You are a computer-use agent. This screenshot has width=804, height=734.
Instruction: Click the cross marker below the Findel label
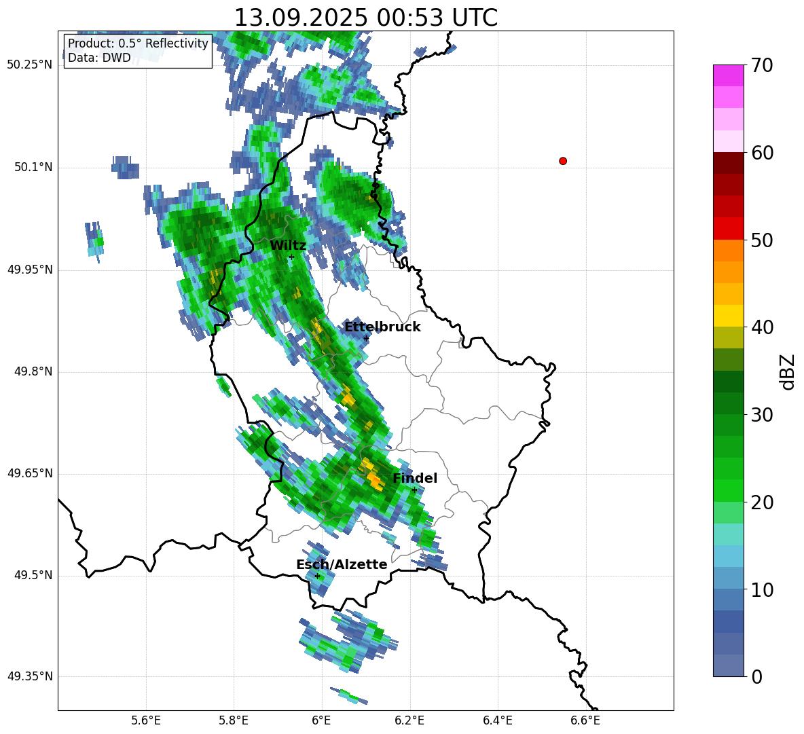click(x=414, y=490)
